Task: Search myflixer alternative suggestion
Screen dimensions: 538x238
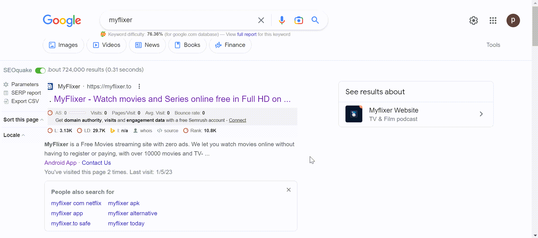Action: point(133,213)
